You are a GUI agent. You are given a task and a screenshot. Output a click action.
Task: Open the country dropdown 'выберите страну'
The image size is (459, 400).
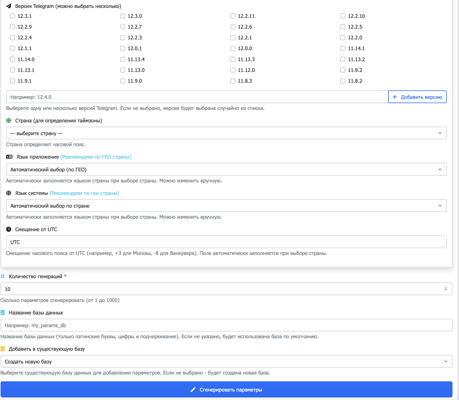coord(226,133)
